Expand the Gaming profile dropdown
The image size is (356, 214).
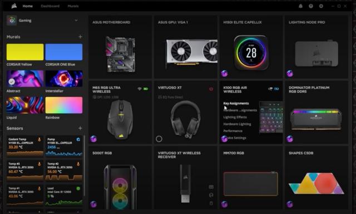[x=76, y=21]
